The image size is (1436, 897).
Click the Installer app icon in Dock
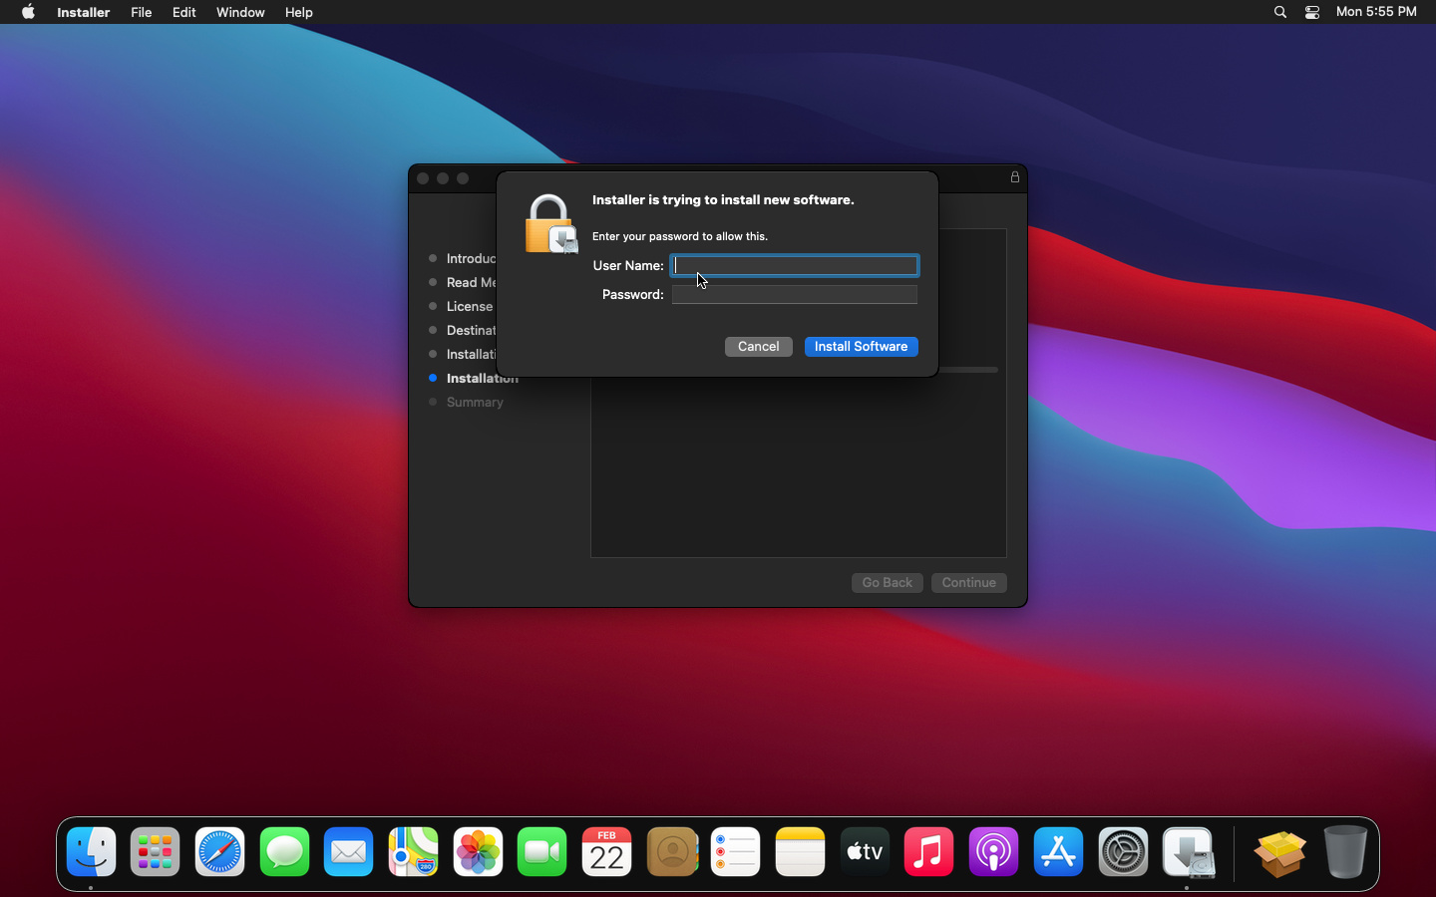[1188, 852]
